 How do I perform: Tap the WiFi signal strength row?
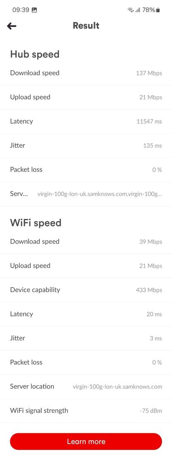point(86,410)
